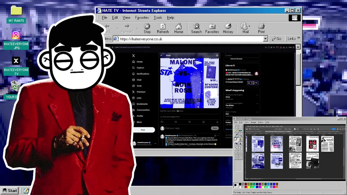The image size is (347, 195).
Task: Select the Pencil tool in Paint
Action: tap(236, 139)
